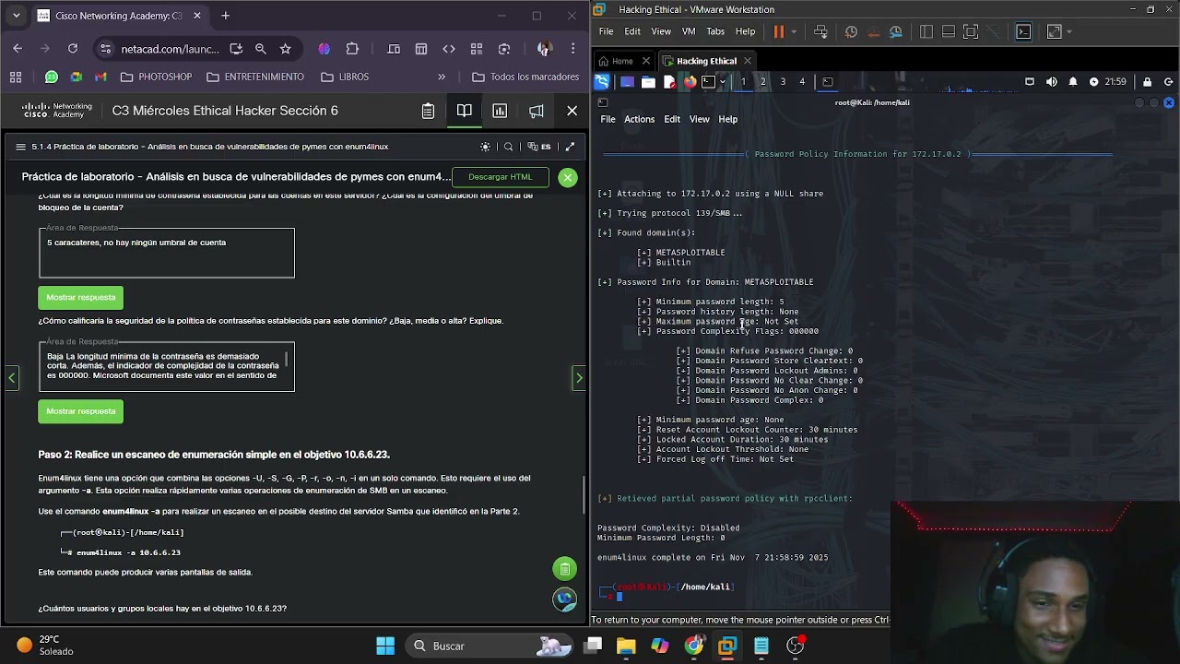Open File Explorer from Windows taskbar
This screenshot has height=664, width=1180.
pos(626,646)
